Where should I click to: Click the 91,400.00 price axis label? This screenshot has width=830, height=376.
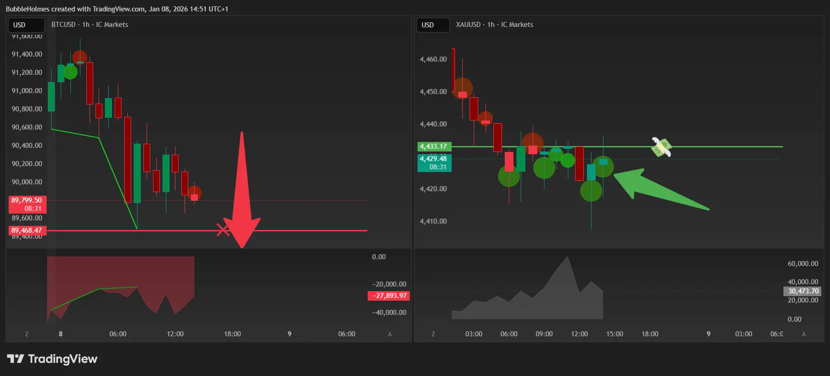coord(27,54)
